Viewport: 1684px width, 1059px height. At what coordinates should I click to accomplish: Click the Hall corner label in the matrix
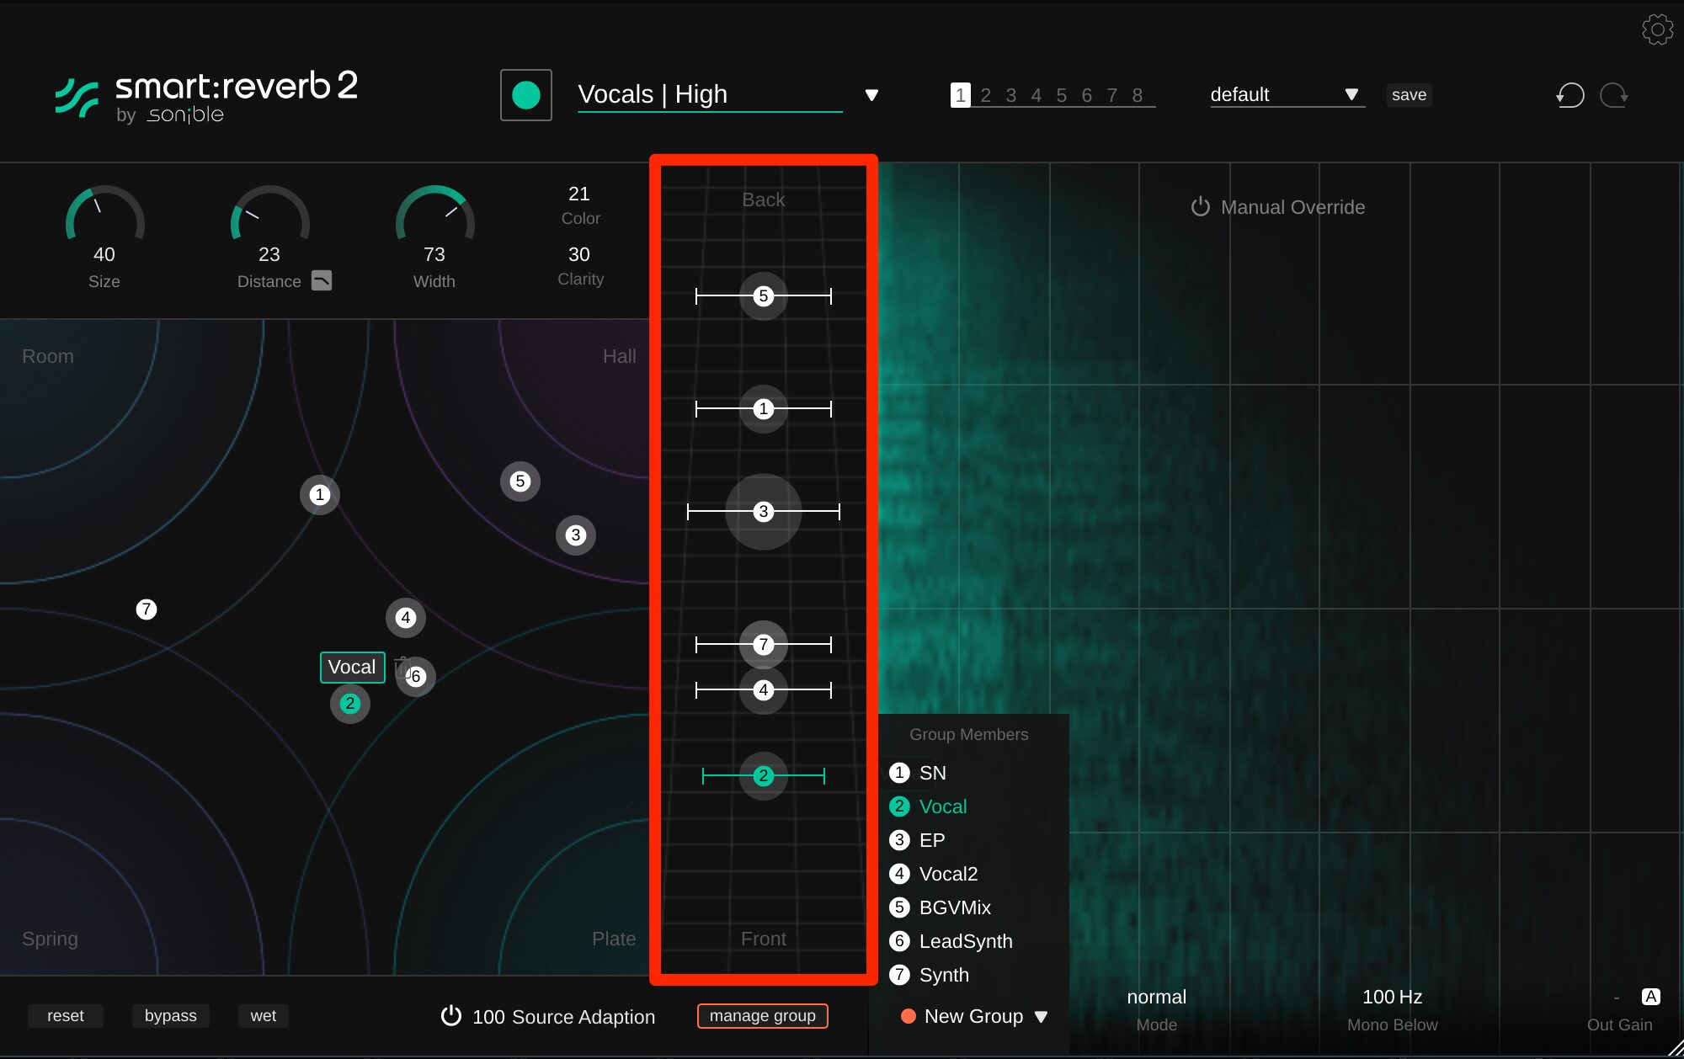619,356
